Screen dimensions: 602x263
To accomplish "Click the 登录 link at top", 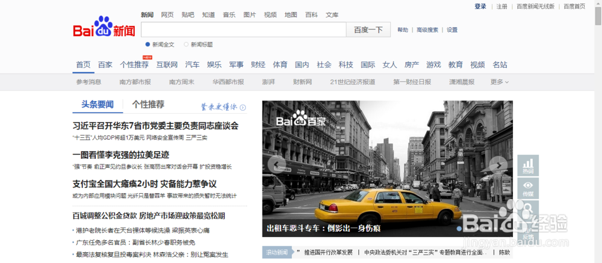I will click(x=480, y=6).
